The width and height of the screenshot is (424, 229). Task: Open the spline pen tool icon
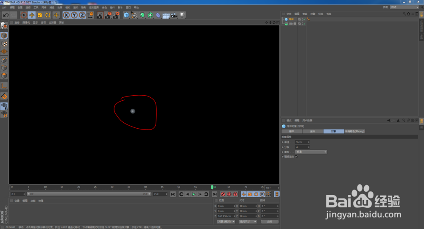click(x=134, y=15)
